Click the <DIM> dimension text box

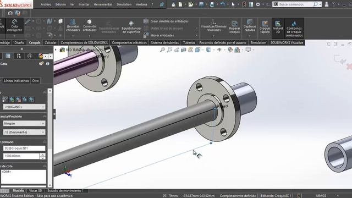24,177
